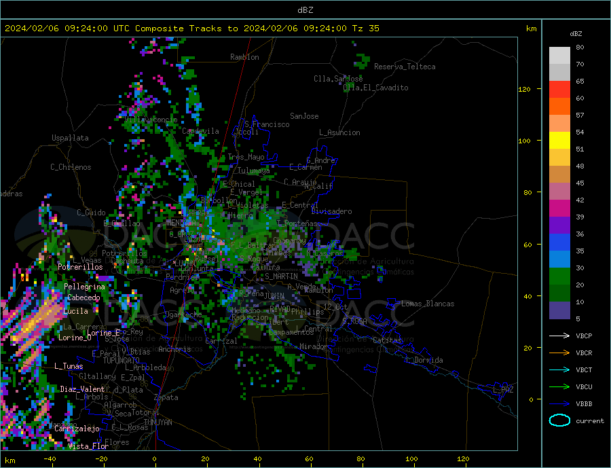Viewport: 611px width, 468px height.
Task: Click the slate 10-5 dBZ swatch
Action: [559, 310]
